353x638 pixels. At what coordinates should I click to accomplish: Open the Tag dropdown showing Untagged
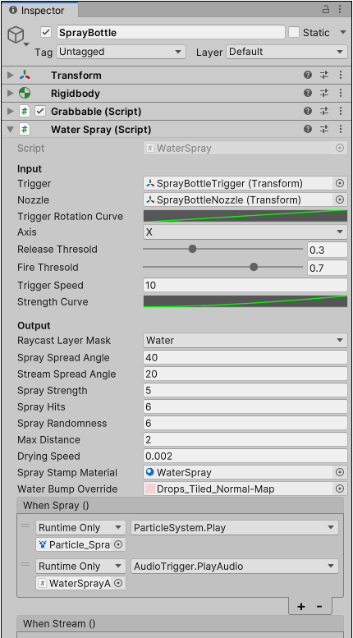tap(121, 52)
